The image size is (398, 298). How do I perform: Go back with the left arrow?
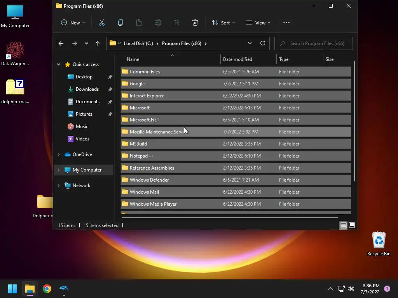tap(61, 43)
